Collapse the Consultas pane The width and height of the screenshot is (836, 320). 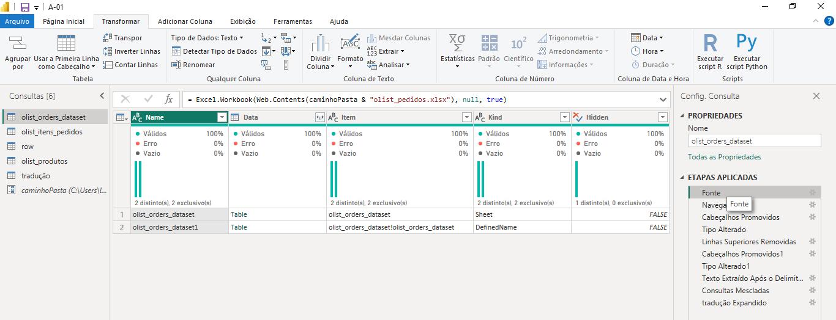(102, 96)
